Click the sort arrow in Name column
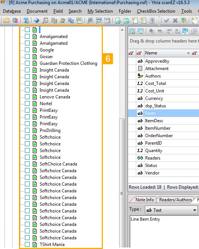The height and width of the screenshot is (249, 199). 188,53
